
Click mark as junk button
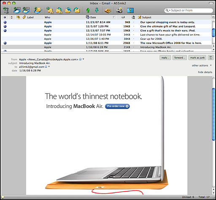(197, 58)
